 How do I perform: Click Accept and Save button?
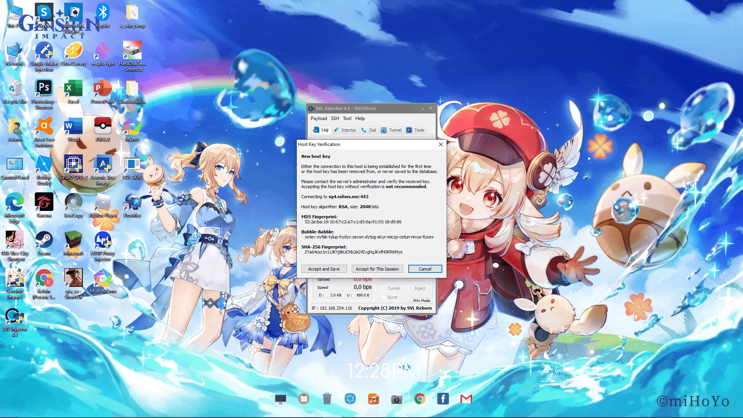[324, 269]
